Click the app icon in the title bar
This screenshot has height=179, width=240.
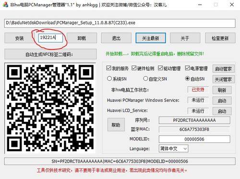pos(5,5)
